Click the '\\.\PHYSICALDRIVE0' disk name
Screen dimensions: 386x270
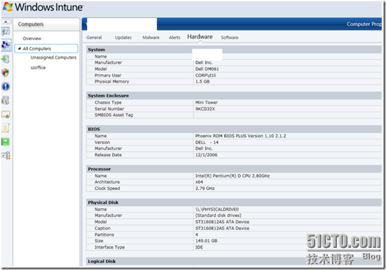pos(217,209)
